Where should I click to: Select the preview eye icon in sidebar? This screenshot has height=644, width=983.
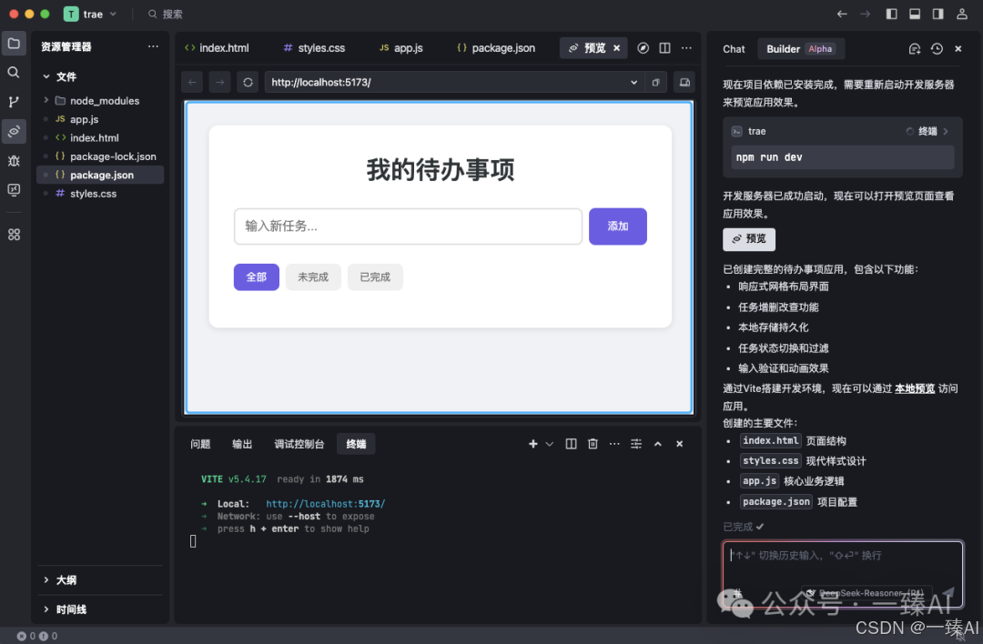pos(14,132)
